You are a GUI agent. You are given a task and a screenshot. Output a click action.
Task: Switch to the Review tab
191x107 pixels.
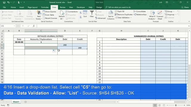pyautogui.click(x=62, y=7)
